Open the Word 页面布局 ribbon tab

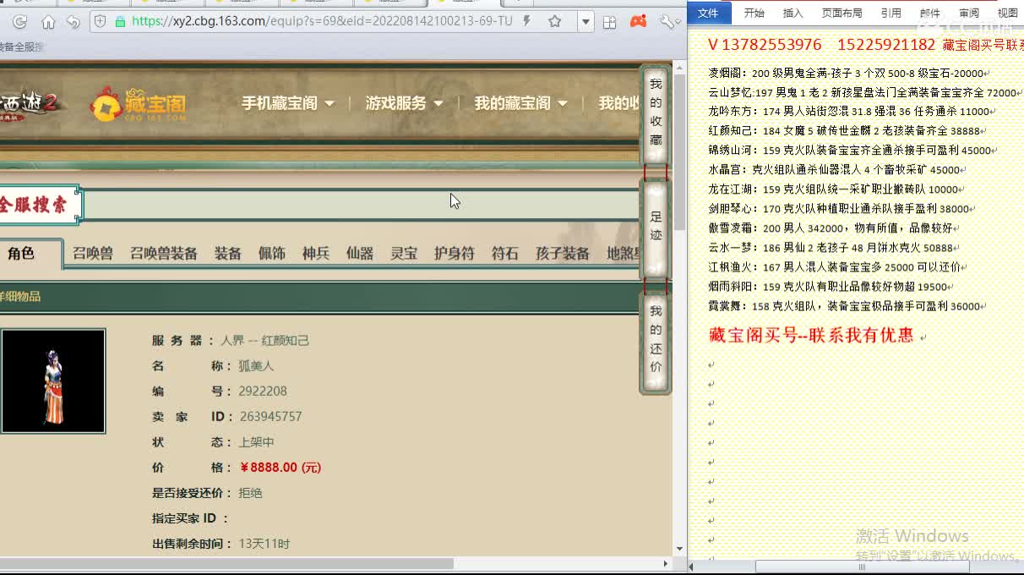(x=842, y=13)
